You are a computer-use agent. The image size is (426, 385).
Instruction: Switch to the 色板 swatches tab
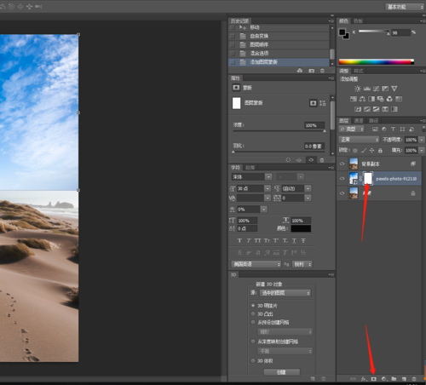tap(358, 20)
